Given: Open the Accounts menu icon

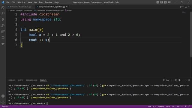Looking at the screenshot, I should click(x=3, y=96).
